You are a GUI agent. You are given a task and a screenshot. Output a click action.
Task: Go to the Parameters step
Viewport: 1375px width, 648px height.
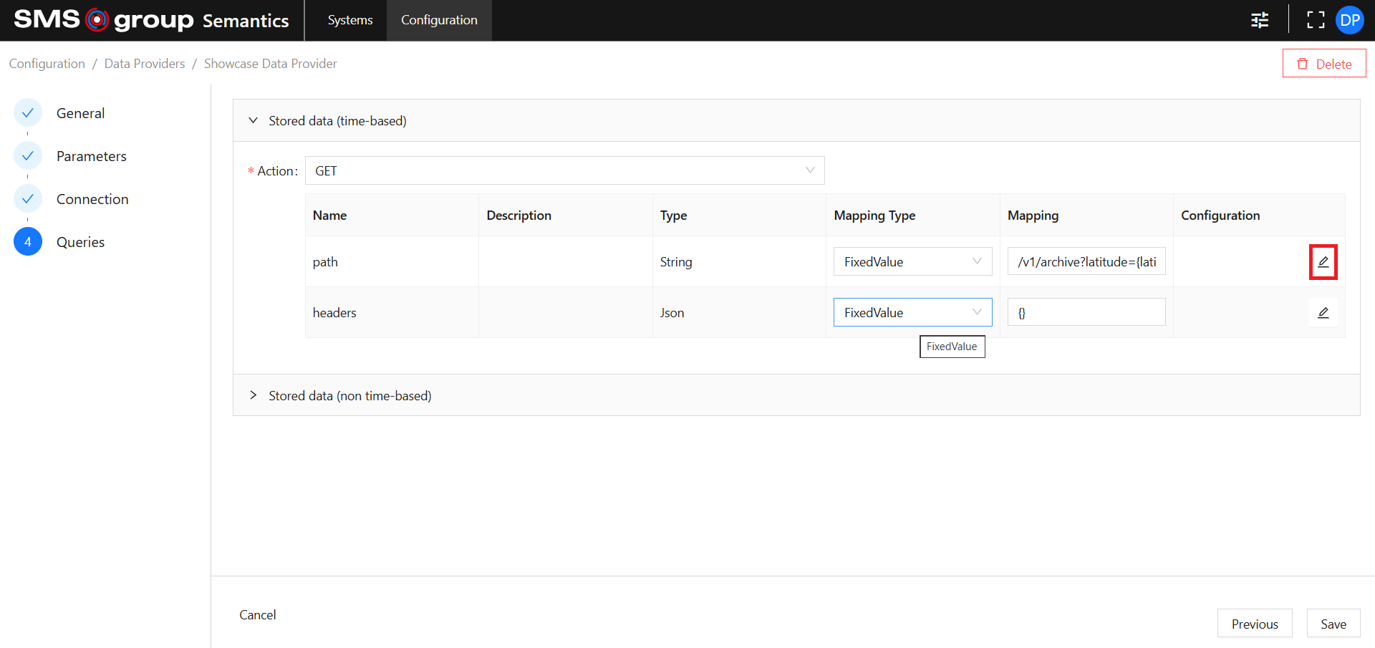click(x=92, y=156)
